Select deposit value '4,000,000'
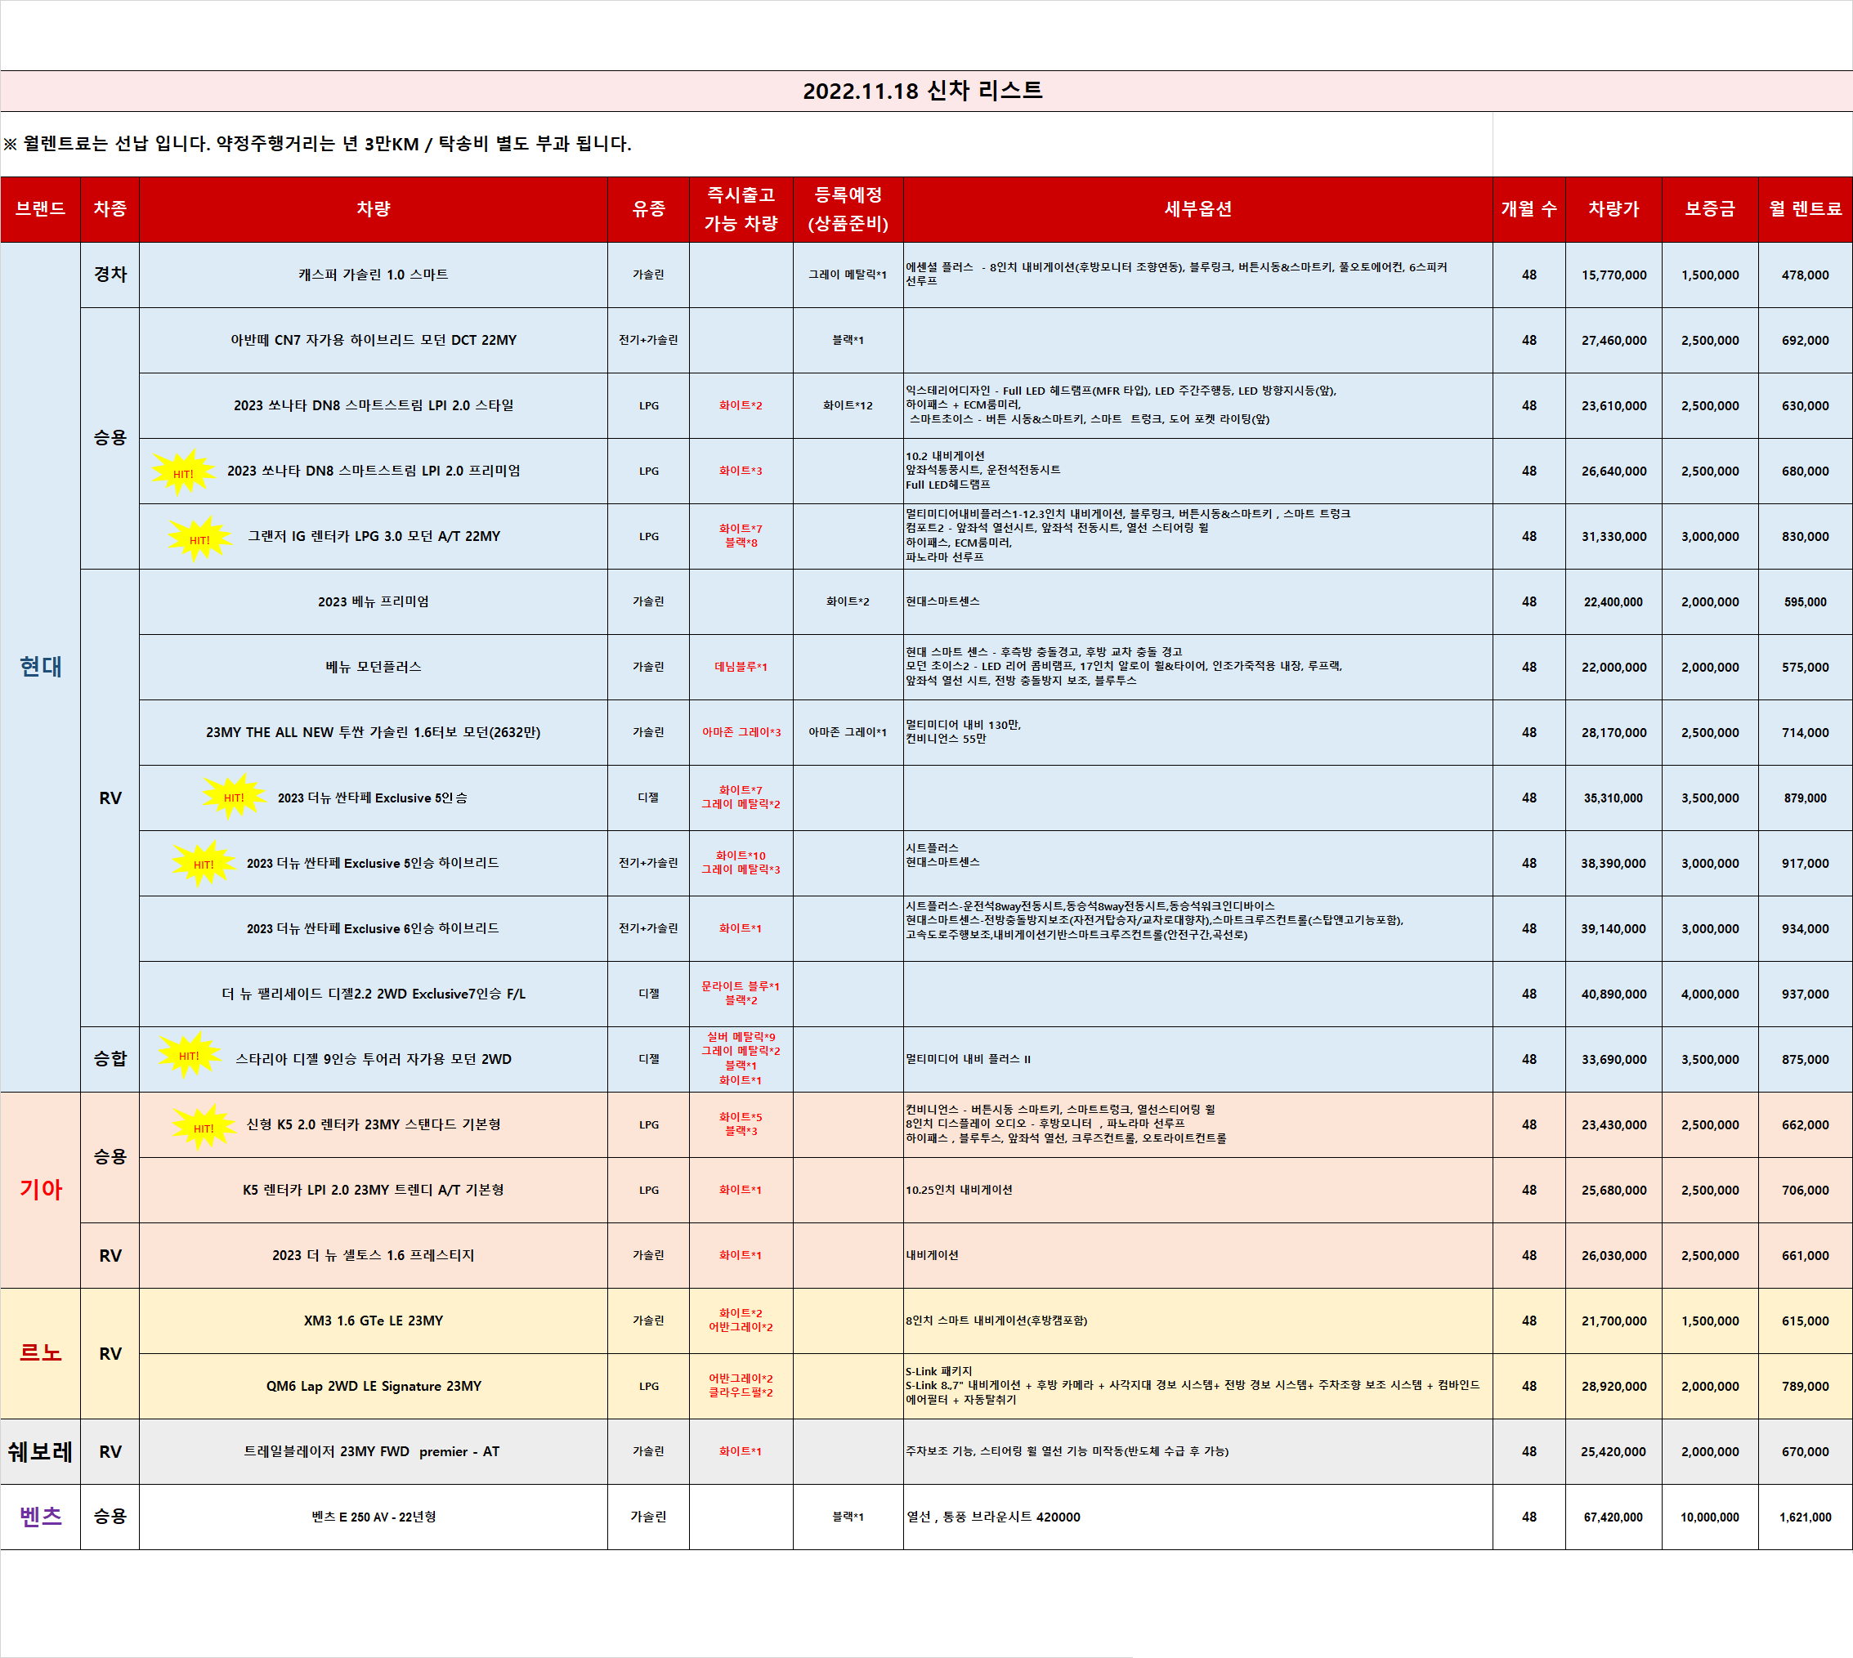 pos(1711,994)
